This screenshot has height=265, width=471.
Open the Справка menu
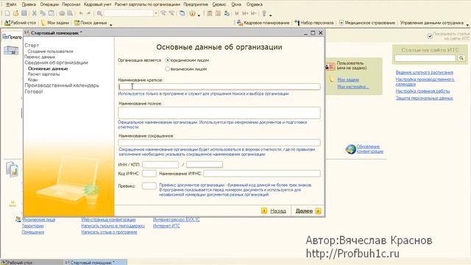tap(255, 4)
